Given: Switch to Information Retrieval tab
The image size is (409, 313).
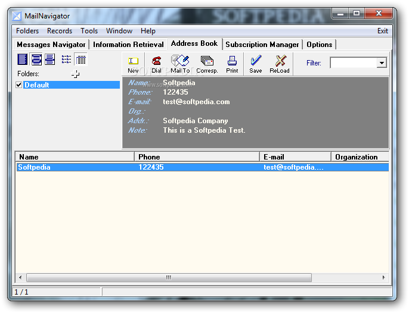Looking at the screenshot, I should pos(128,45).
